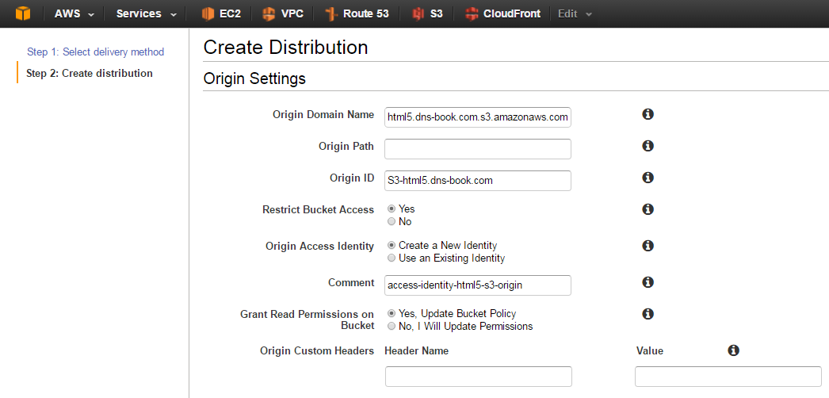The height and width of the screenshot is (398, 829).
Task: Click the Origin Path field
Action: tap(478, 148)
